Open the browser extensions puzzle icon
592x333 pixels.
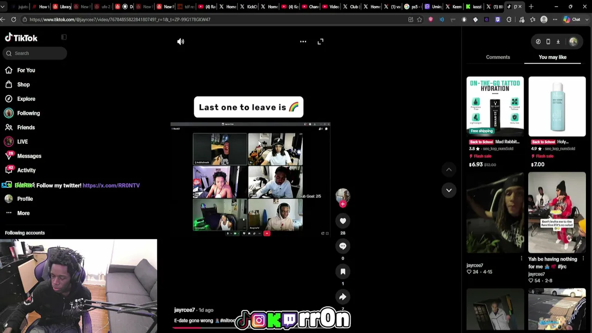(x=509, y=19)
